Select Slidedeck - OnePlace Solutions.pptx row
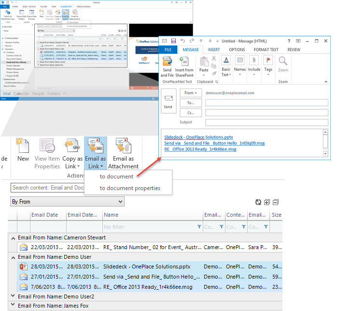Image resolution: width=338 pixels, height=311 pixels. pyautogui.click(x=150, y=267)
